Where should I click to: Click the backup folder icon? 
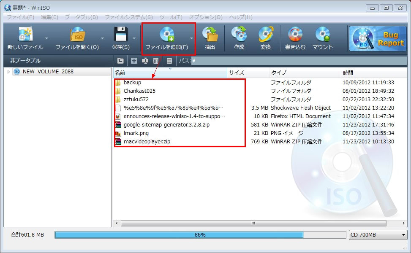[x=118, y=83]
